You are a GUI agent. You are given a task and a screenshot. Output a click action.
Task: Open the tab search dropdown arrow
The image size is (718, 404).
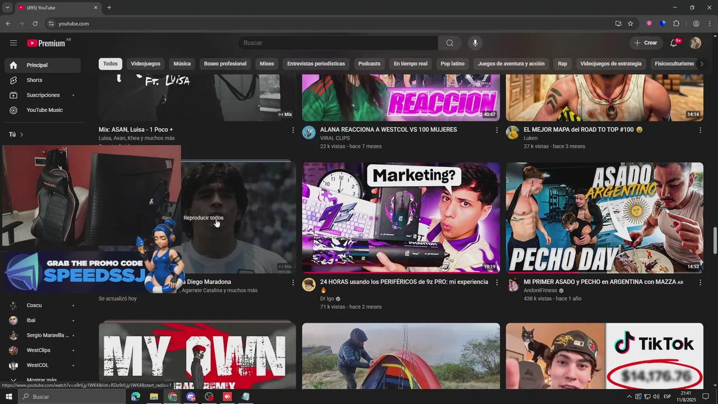(x=7, y=7)
